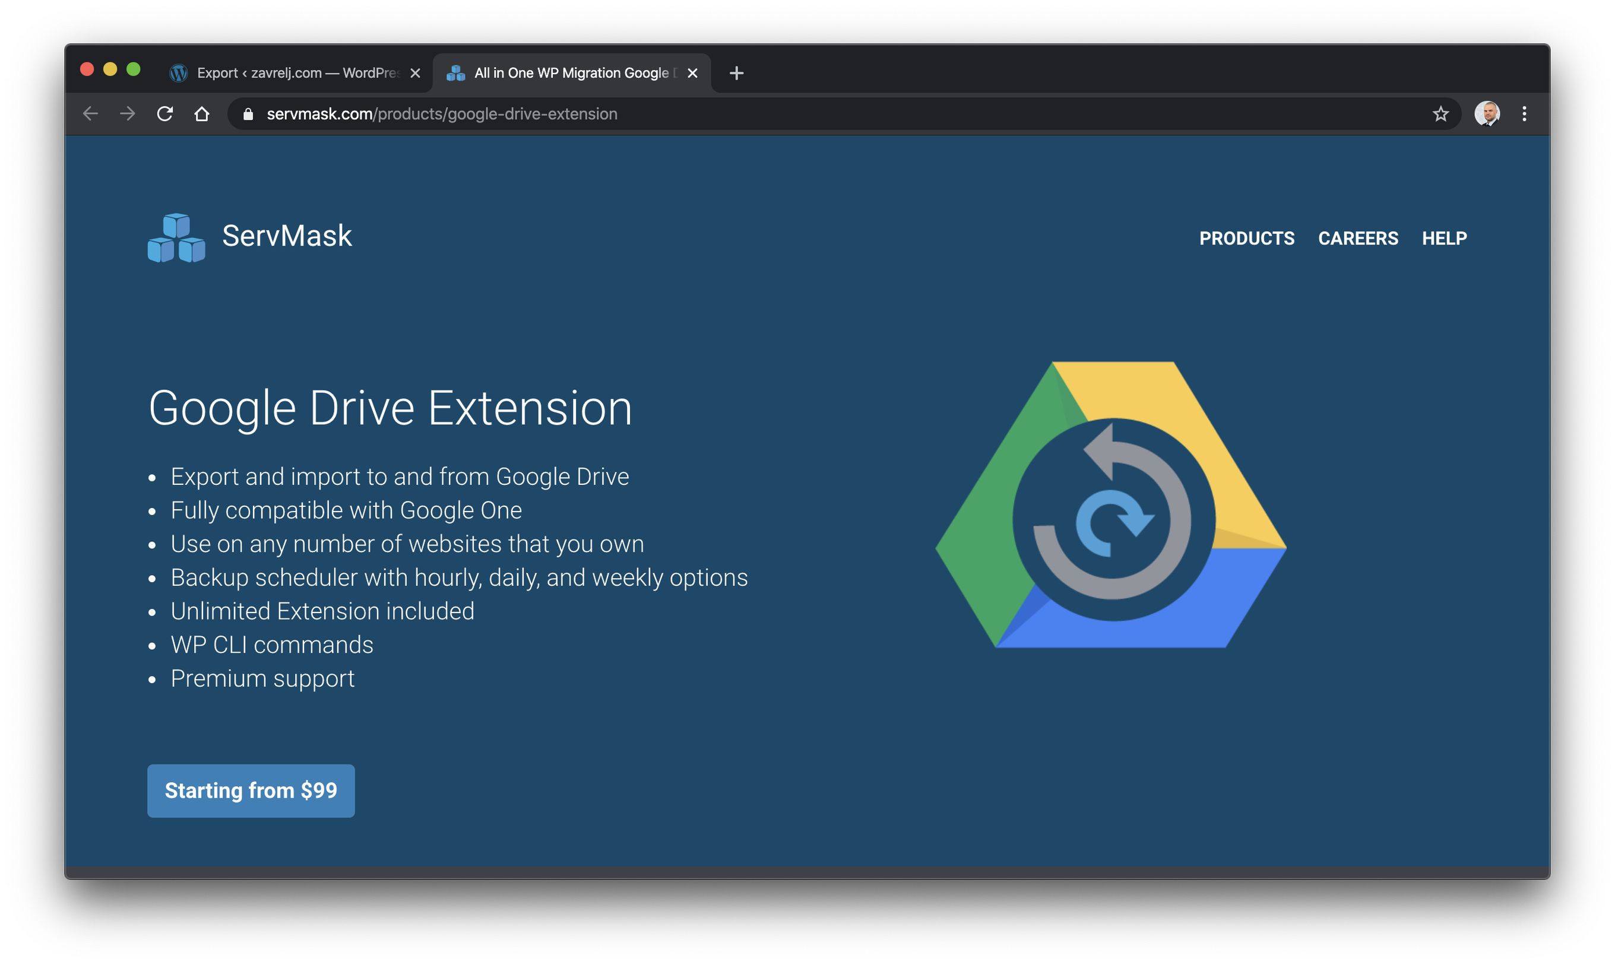Click the ServMask brand name
Screen dimensions: 1615x965
coord(287,236)
